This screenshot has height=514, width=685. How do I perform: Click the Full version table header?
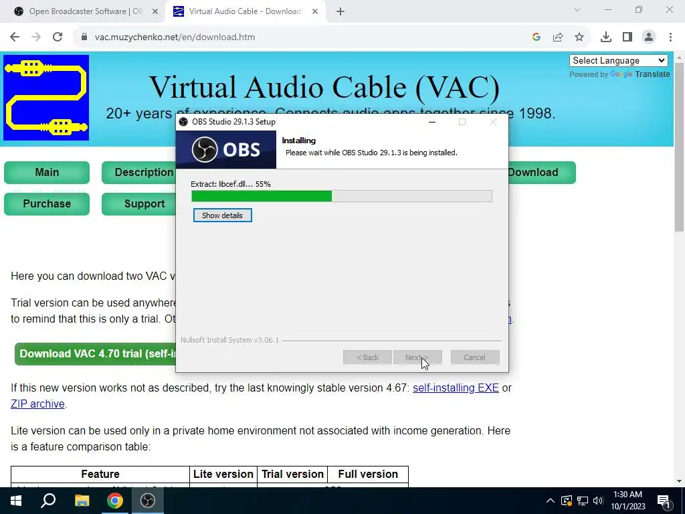coord(368,475)
